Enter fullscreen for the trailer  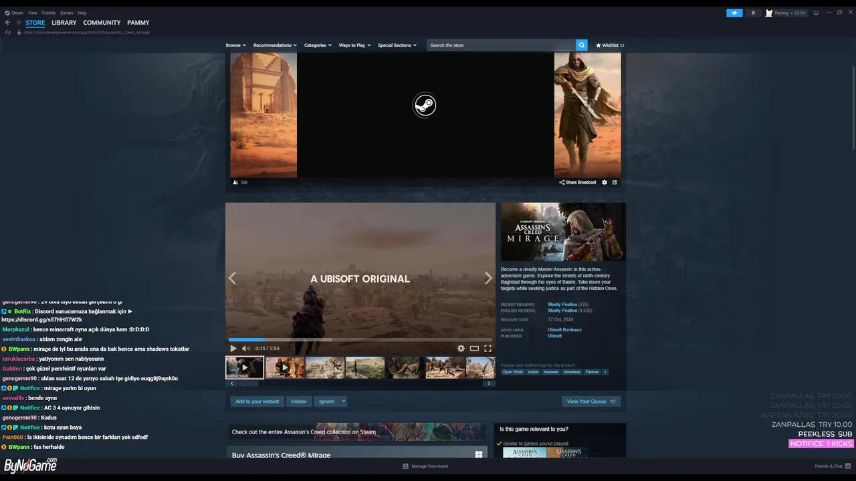coord(488,348)
